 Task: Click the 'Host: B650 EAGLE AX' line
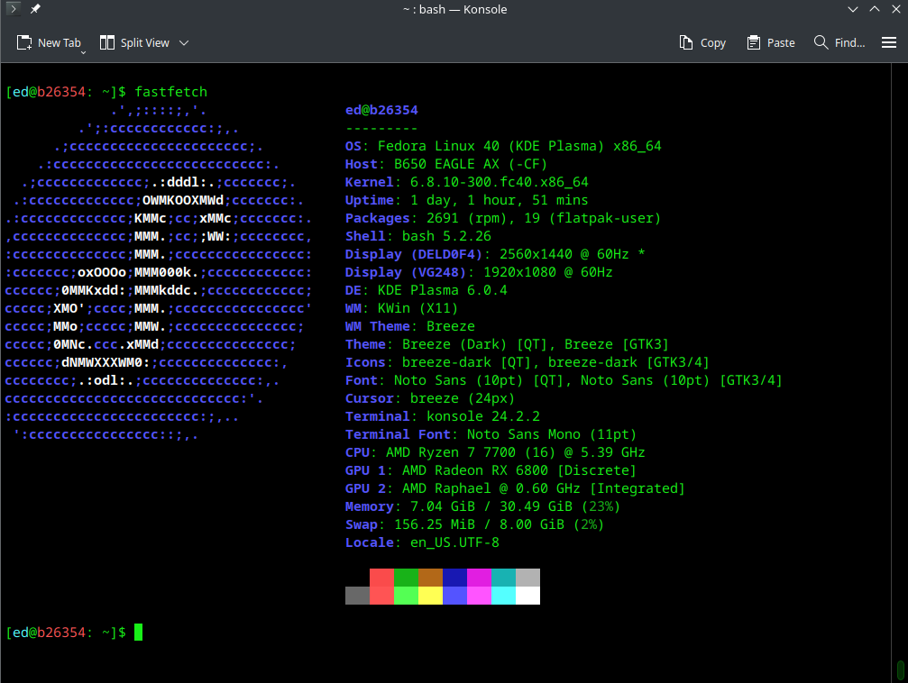tap(446, 164)
